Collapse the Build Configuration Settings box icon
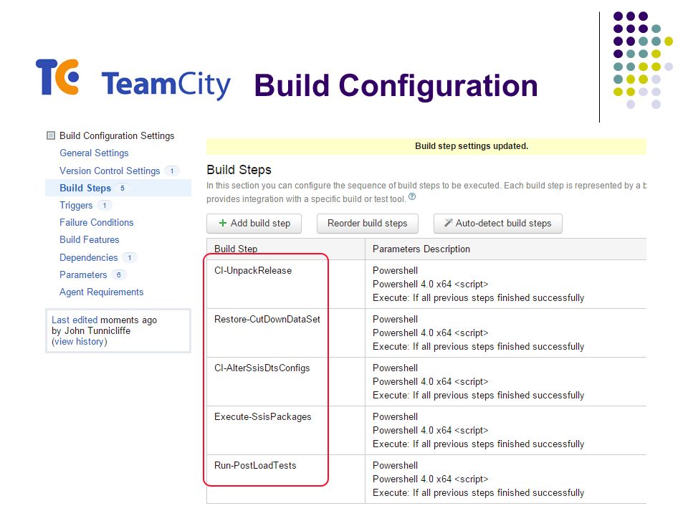This screenshot has height=516, width=688. click(x=51, y=135)
